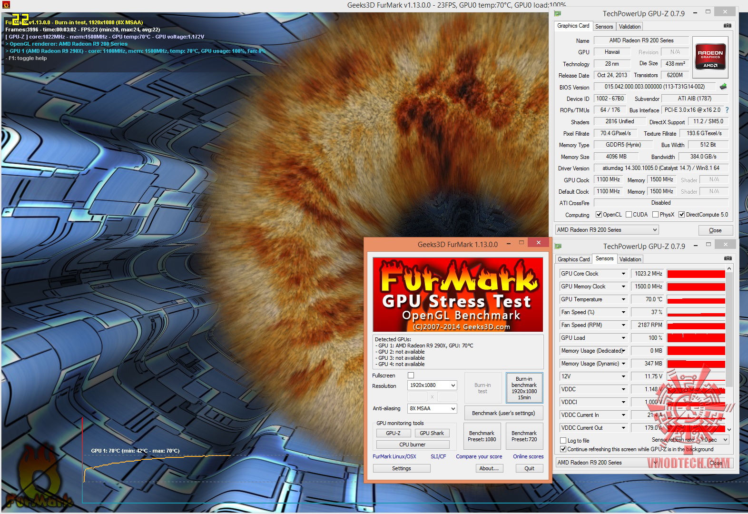Click the GPU Temperature red sensor graph

coord(696,299)
